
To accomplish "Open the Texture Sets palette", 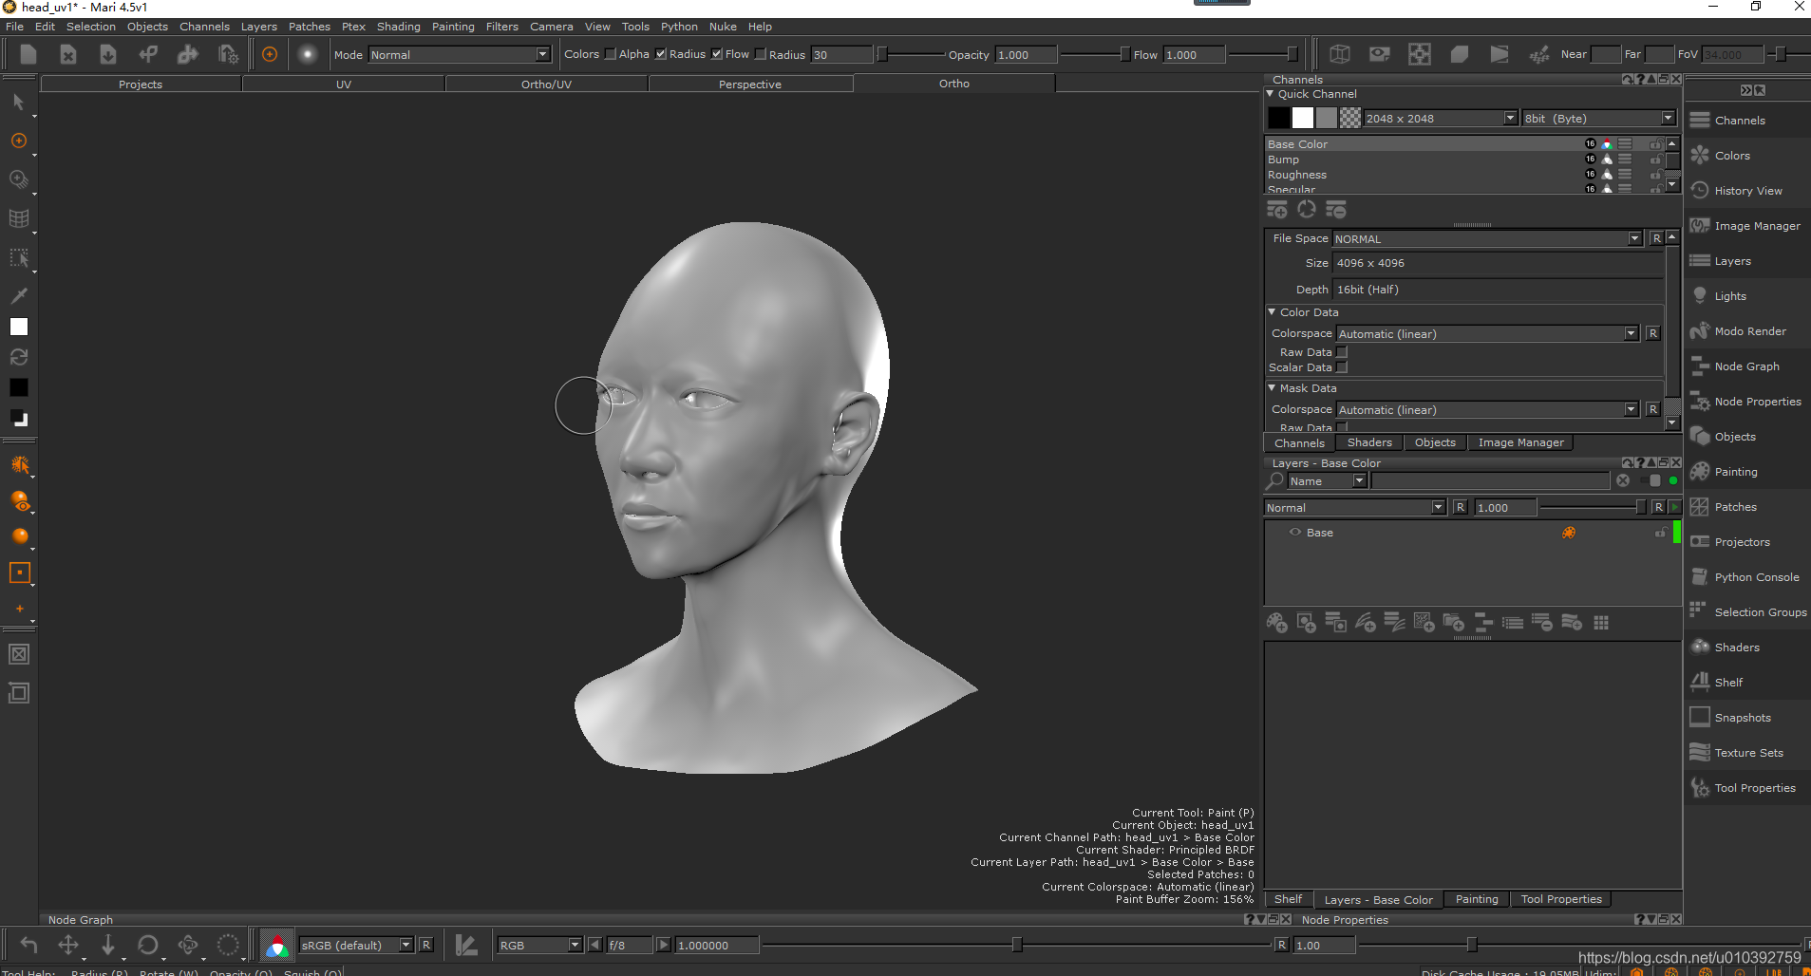I will (1747, 753).
